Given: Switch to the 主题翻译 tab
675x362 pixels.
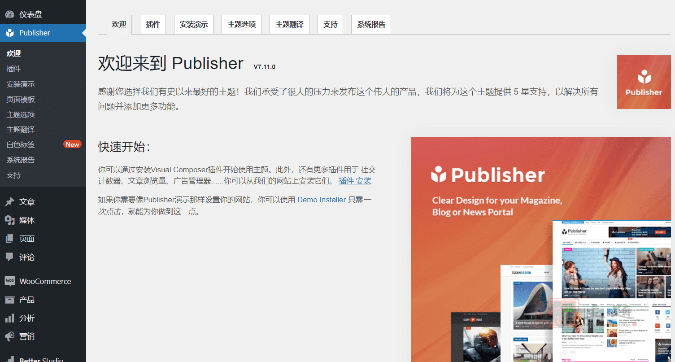Looking at the screenshot, I should (x=289, y=25).
